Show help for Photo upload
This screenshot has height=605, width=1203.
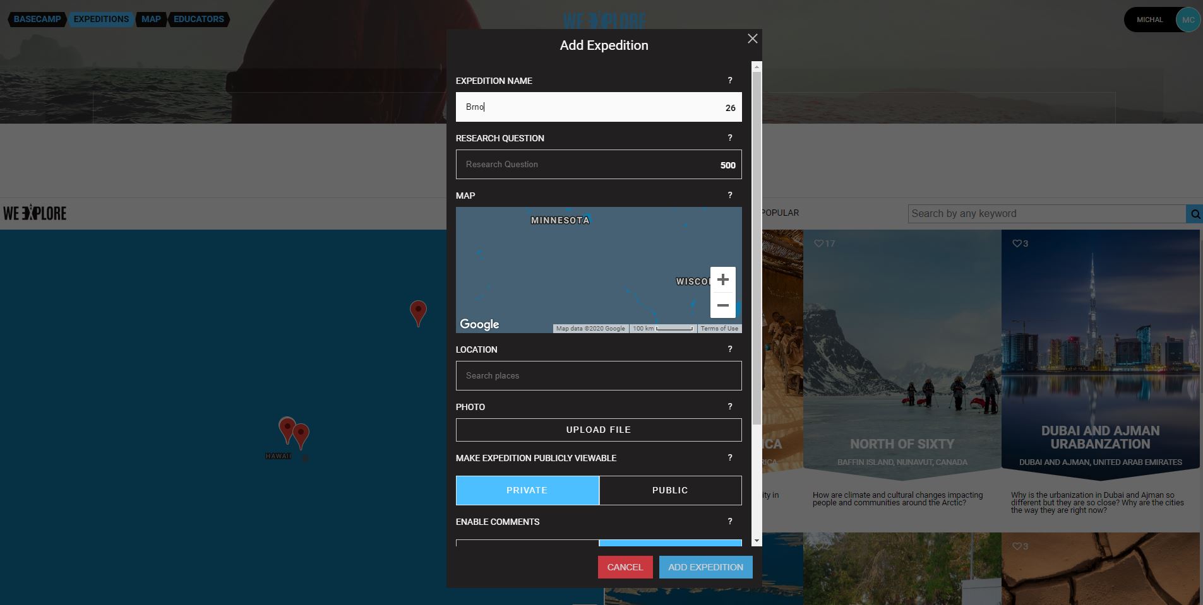(x=730, y=406)
